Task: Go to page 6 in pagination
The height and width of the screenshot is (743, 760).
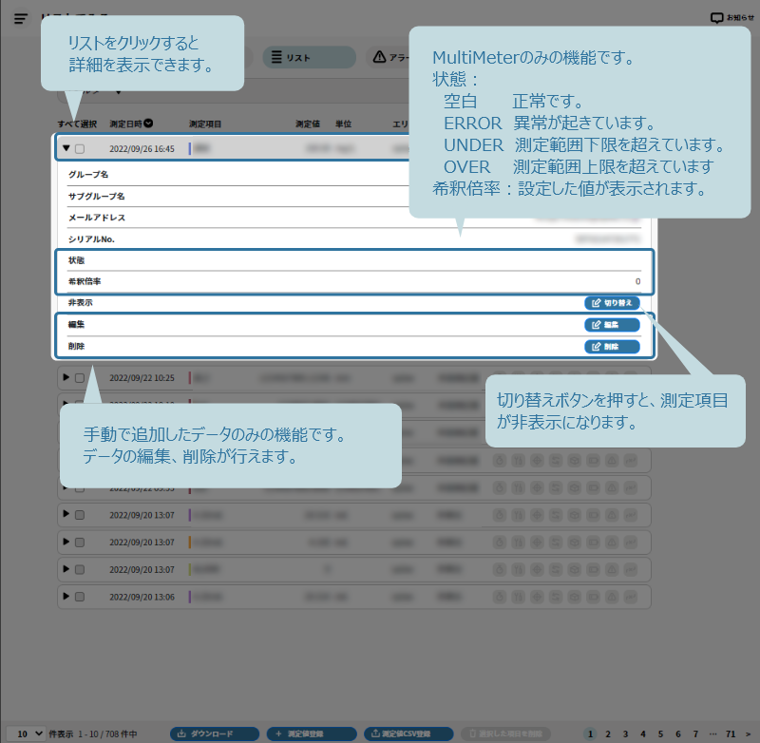Action: point(677,733)
